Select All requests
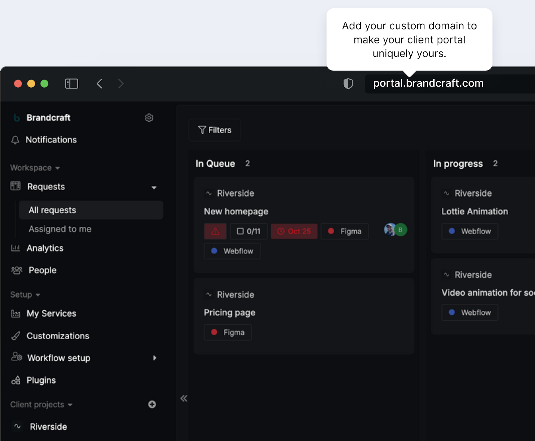 [52, 210]
